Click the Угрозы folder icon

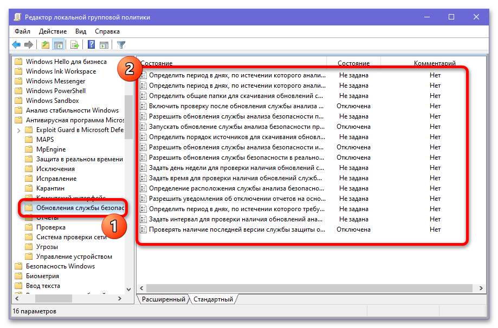(29, 247)
